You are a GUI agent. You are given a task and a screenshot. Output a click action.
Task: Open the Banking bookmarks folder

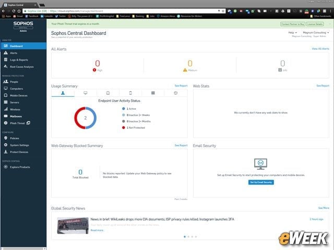[x=138, y=16]
